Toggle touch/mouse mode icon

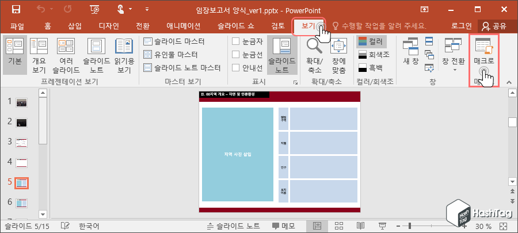click(x=121, y=9)
